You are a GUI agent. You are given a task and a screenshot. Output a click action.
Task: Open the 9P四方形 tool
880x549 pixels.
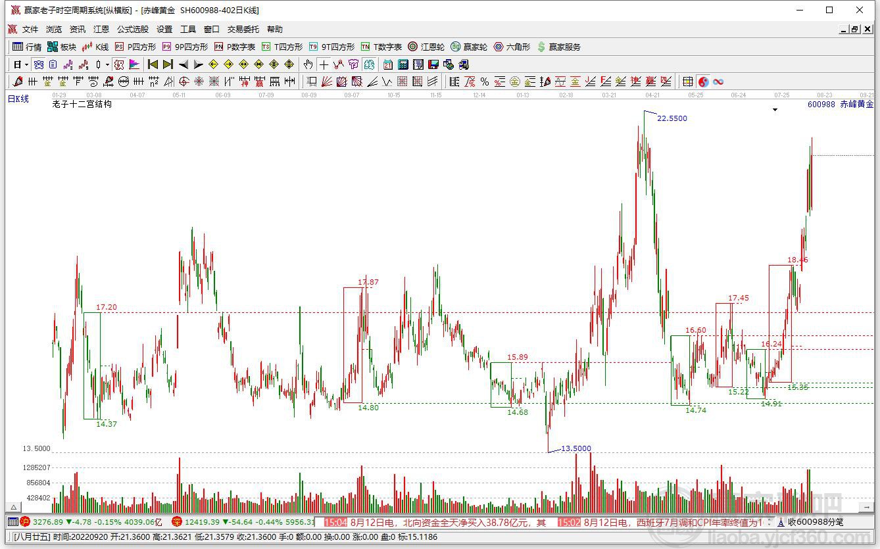click(x=185, y=47)
